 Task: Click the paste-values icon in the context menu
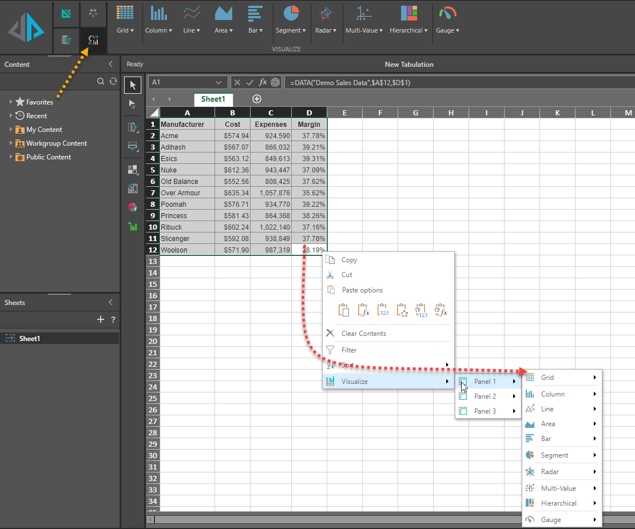point(383,310)
